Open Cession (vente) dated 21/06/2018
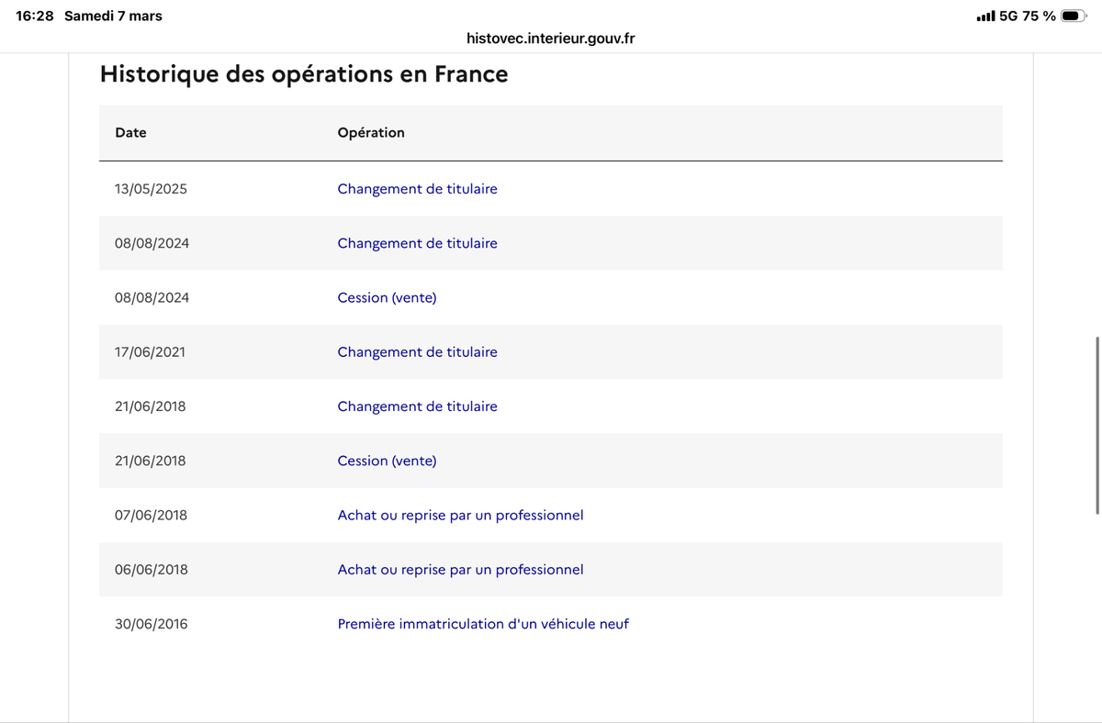Image resolution: width=1102 pixels, height=723 pixels. 387,461
